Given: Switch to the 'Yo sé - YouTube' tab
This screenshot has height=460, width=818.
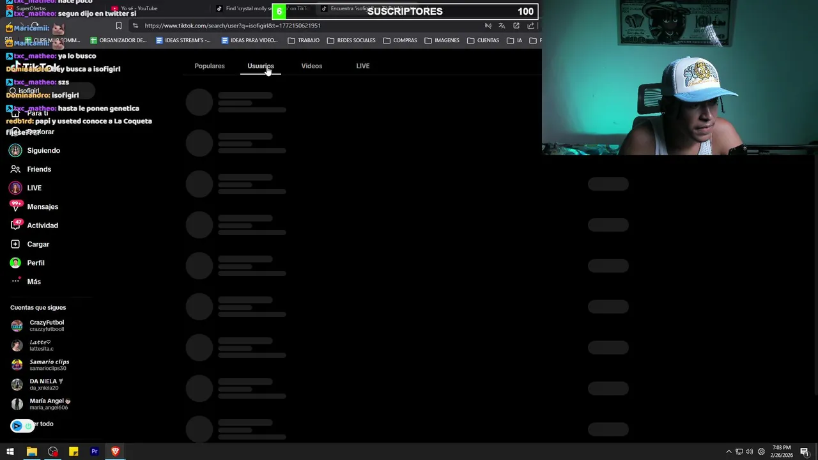Looking at the screenshot, I should click(x=134, y=8).
